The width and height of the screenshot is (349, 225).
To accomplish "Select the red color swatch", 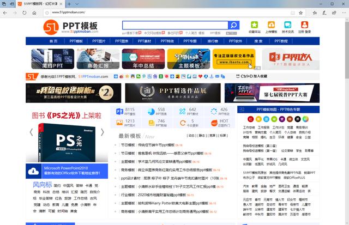I will (x=251, y=119).
